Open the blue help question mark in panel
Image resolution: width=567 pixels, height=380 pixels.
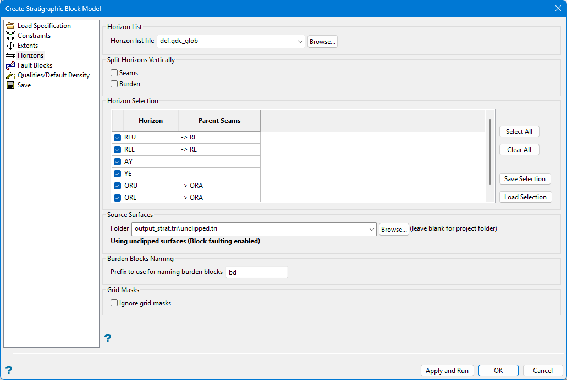pos(108,338)
